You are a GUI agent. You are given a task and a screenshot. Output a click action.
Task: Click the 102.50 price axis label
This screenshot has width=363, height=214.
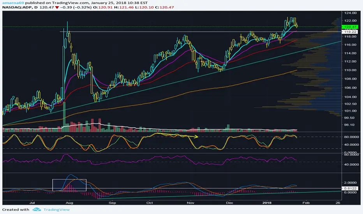tap(350, 104)
